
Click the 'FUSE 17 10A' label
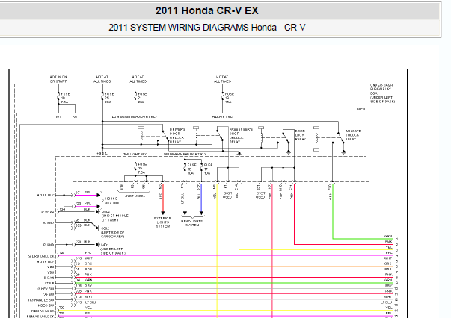[208, 169]
